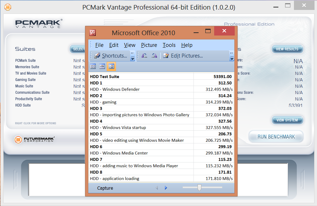Screen dimensions: 317x206
Task: Open the File menu
Action: [x=99, y=45]
